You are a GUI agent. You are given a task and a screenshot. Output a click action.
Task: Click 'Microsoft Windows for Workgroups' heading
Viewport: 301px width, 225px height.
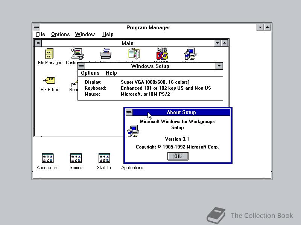point(177,121)
